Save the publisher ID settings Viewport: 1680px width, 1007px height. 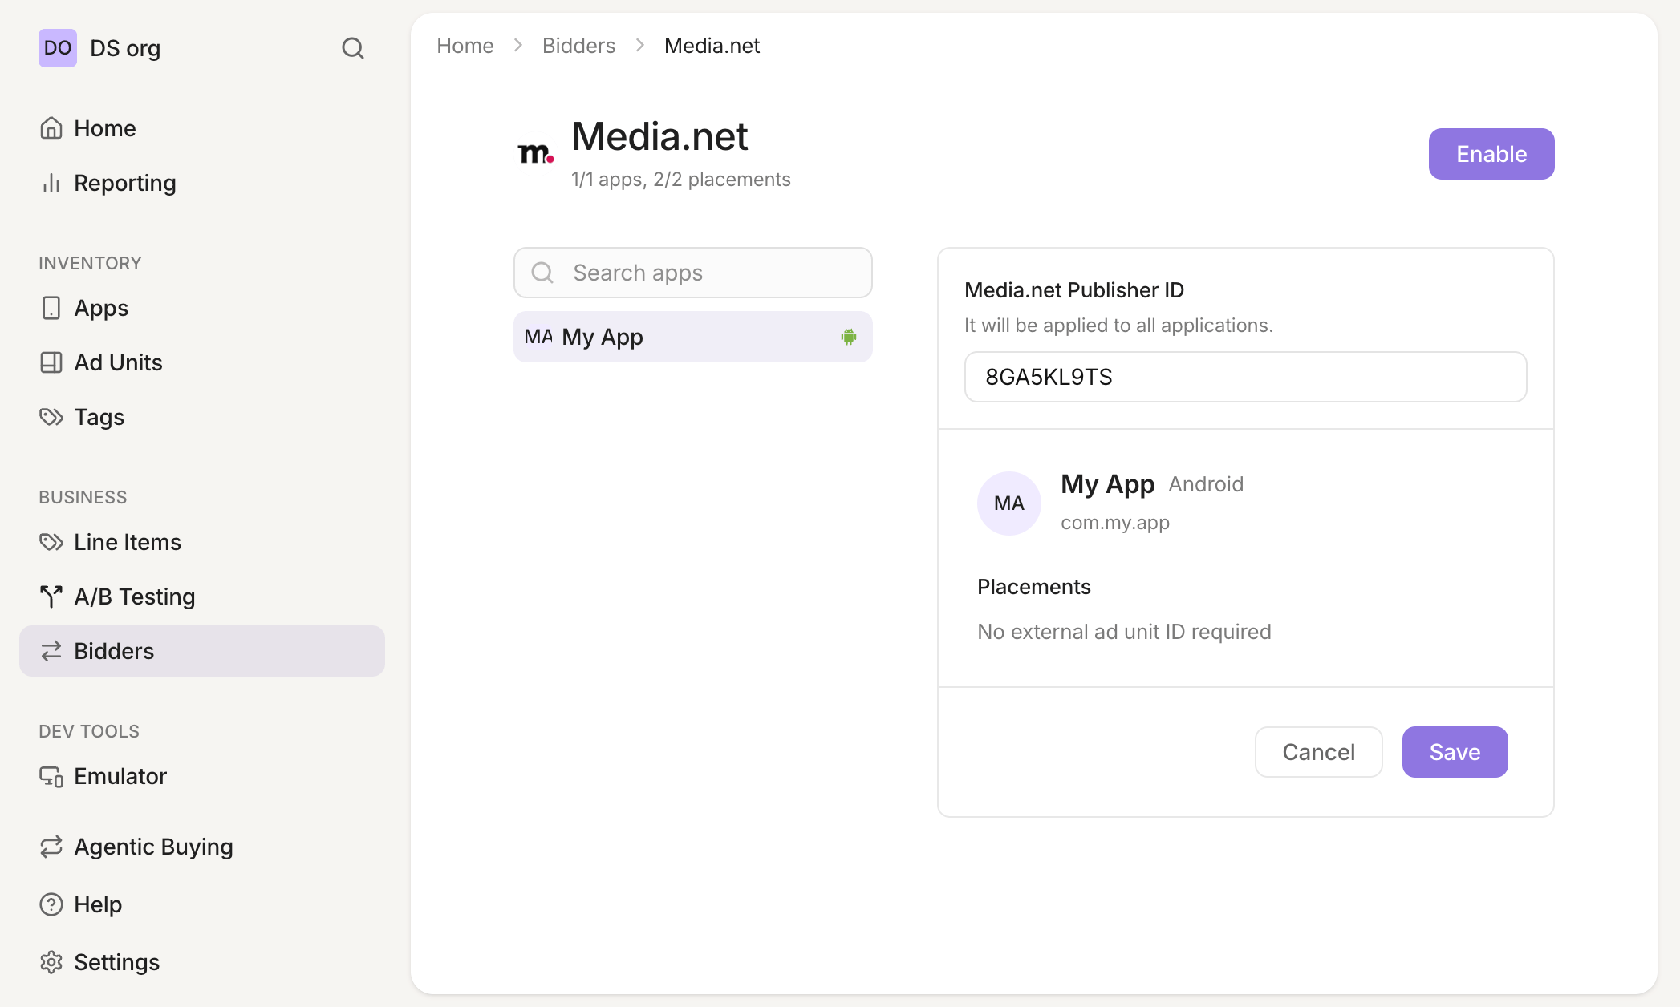(x=1455, y=752)
